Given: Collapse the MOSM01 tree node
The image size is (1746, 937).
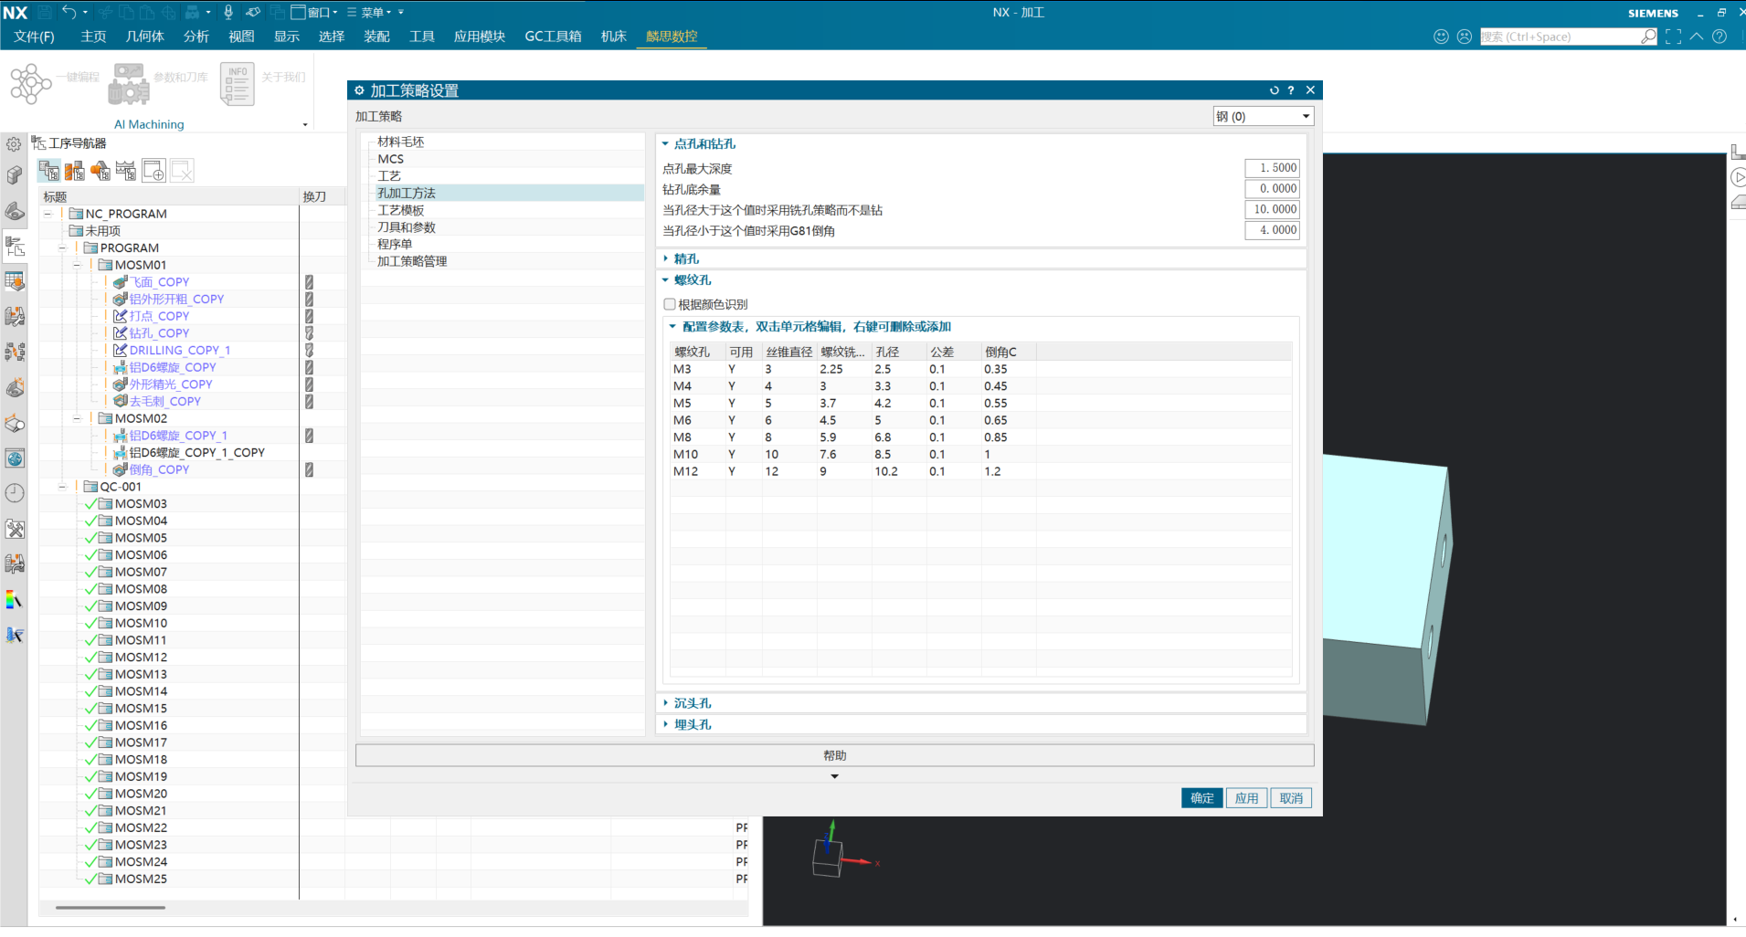Looking at the screenshot, I should click(x=77, y=265).
